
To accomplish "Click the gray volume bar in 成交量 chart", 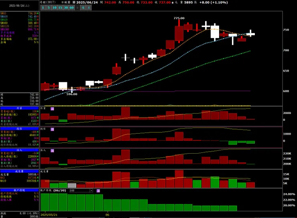I will [72, 185].
